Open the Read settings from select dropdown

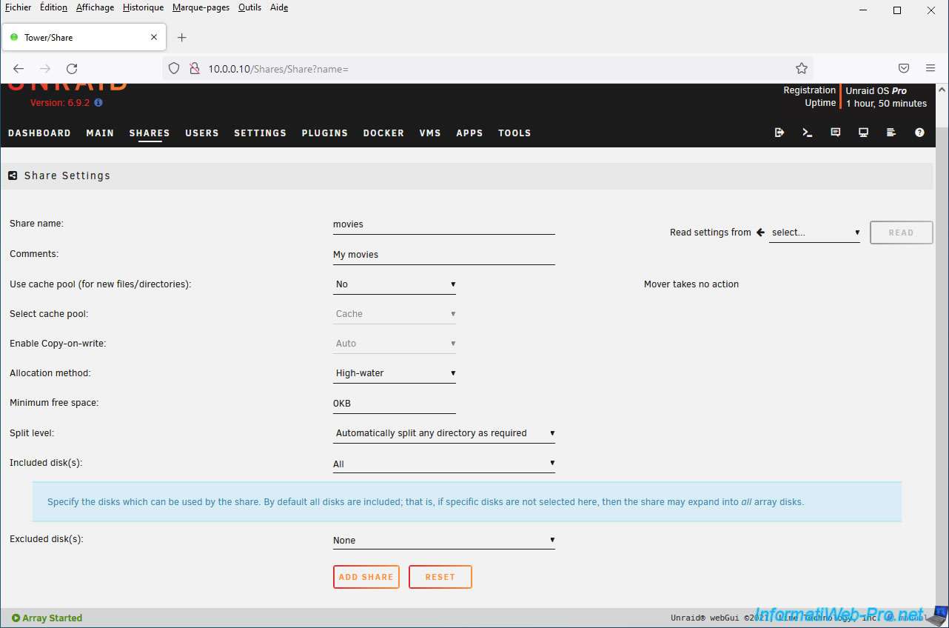[x=814, y=233]
